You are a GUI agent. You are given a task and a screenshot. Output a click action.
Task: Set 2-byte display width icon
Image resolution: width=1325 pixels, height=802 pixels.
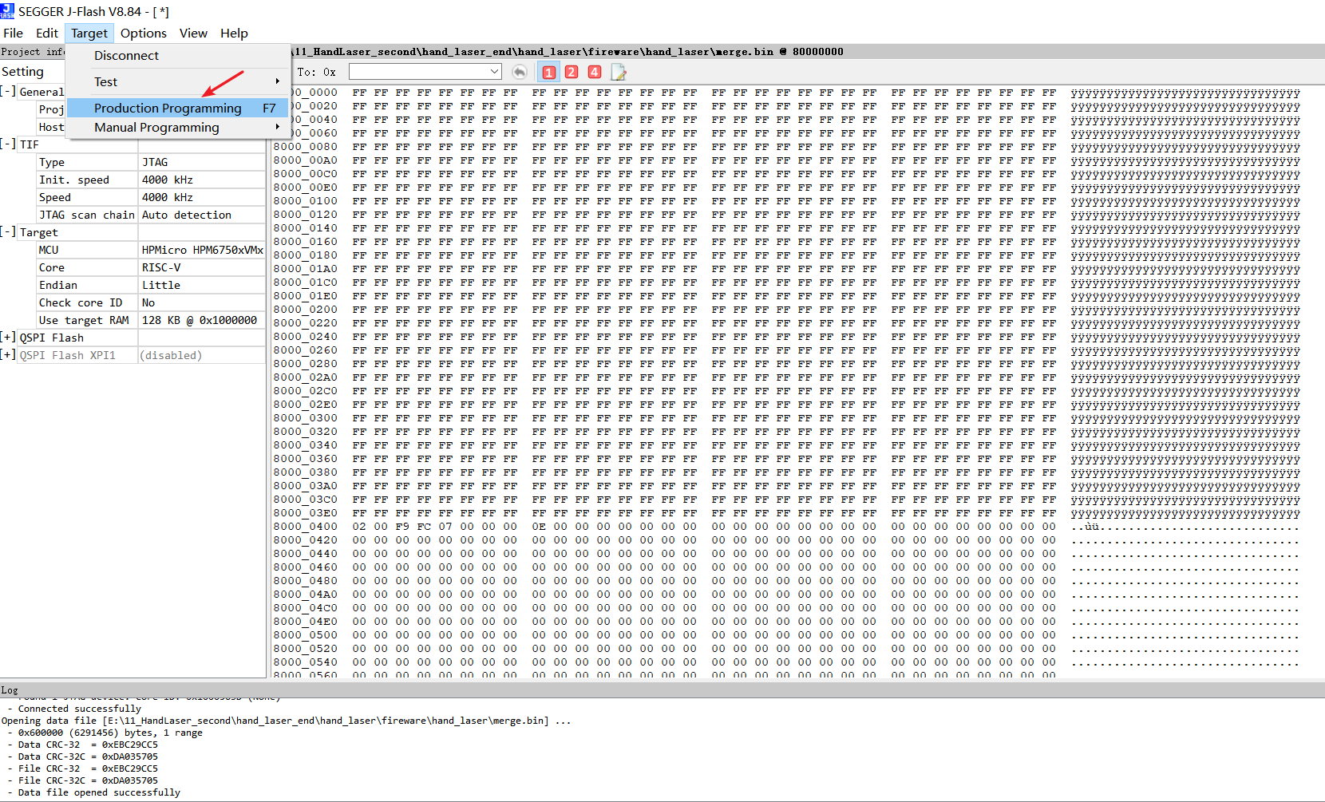572,72
